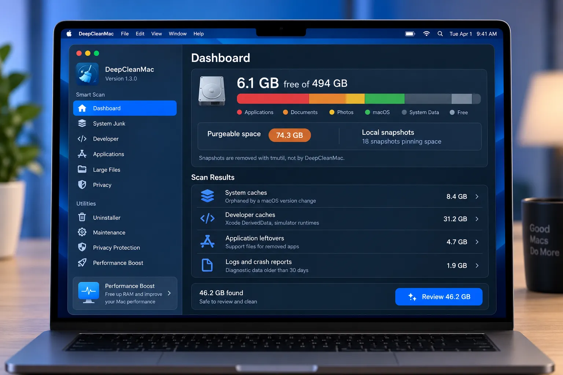Click the "6.1 GB" free space value
563x375 pixels.
258,83
